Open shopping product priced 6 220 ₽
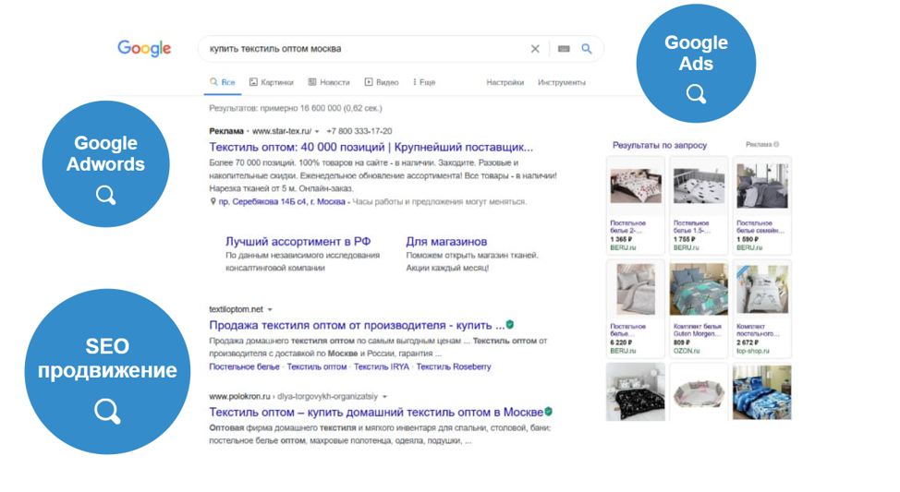 pos(636,308)
